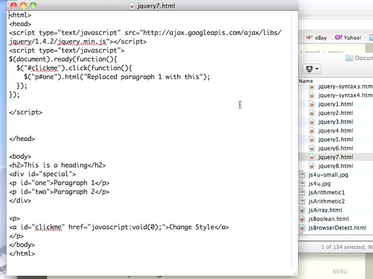Click file icon beside jquery8.html
The width and height of the screenshot is (373, 279).
point(312,166)
